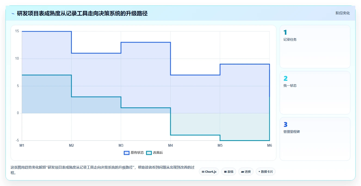Click the M2 axis label
Image resolution: width=361 pixels, height=186 pixels.
[x=71, y=146]
